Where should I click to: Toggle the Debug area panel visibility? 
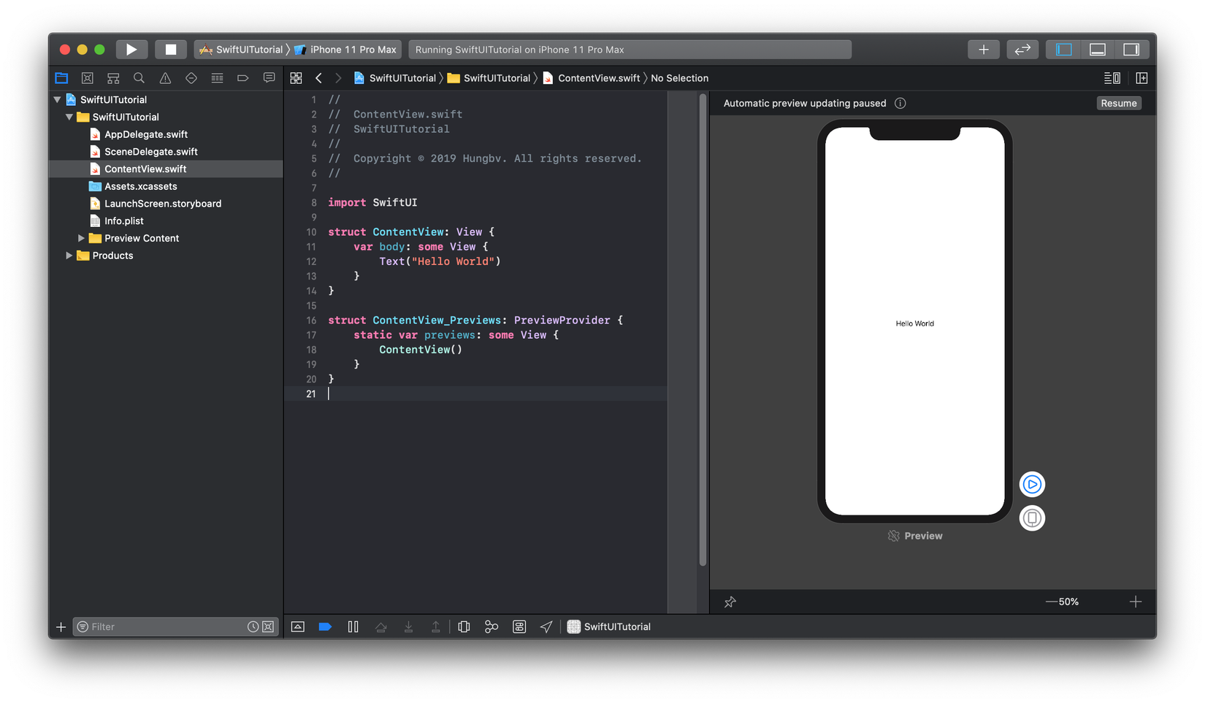coord(1097,50)
